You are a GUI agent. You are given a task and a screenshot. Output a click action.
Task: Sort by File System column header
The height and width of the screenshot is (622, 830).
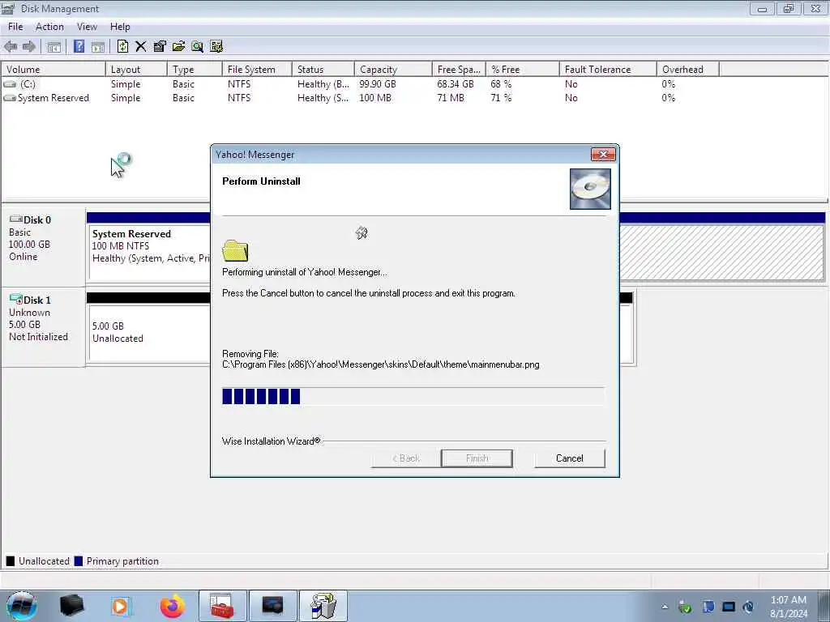tap(257, 70)
